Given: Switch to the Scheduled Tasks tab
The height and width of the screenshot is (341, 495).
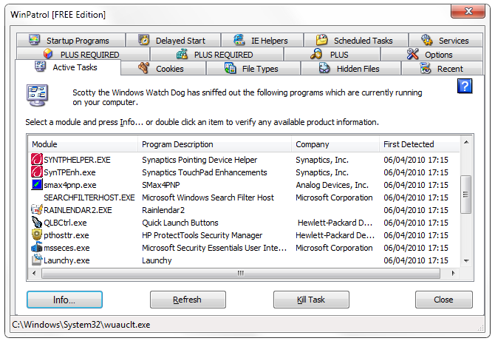Looking at the screenshot, I should click(356, 41).
